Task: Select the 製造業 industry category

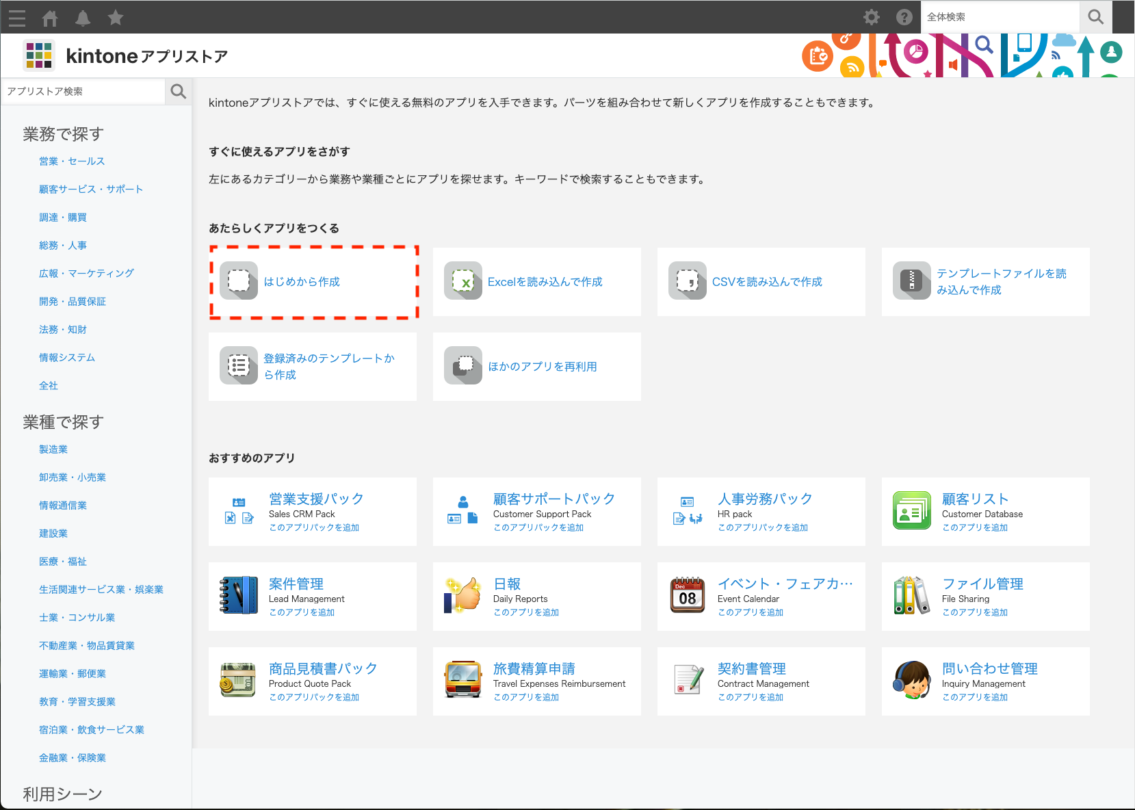Action: click(x=53, y=449)
